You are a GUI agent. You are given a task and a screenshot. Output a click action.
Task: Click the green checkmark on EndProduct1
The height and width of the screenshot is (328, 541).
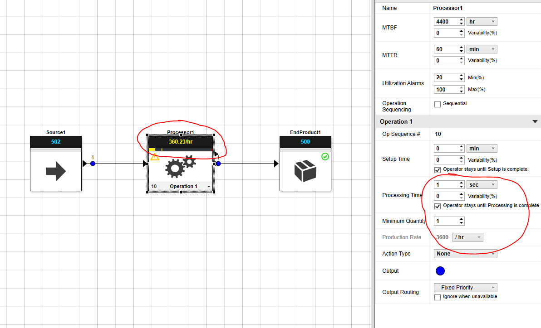coord(325,157)
